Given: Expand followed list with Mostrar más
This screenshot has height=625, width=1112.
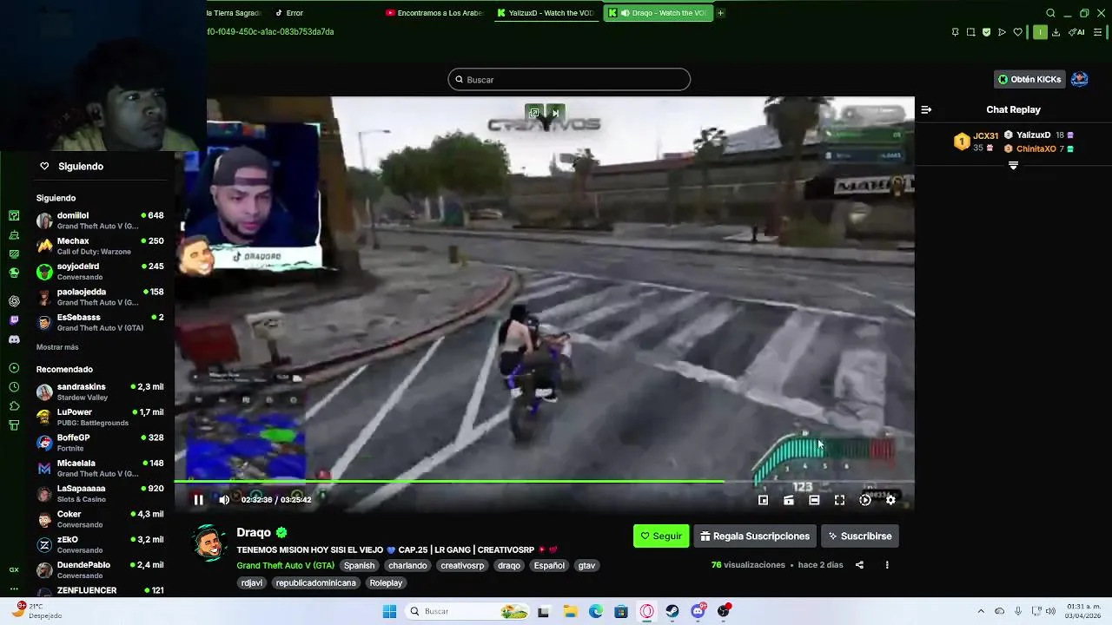Looking at the screenshot, I should tap(57, 347).
